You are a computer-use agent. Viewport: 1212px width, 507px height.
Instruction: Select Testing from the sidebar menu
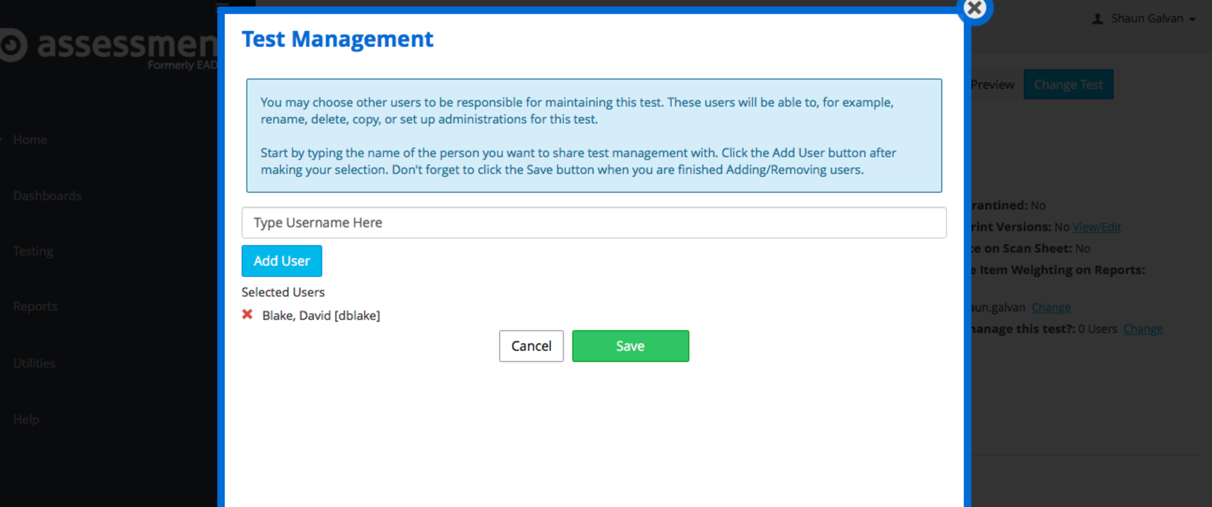pos(33,251)
